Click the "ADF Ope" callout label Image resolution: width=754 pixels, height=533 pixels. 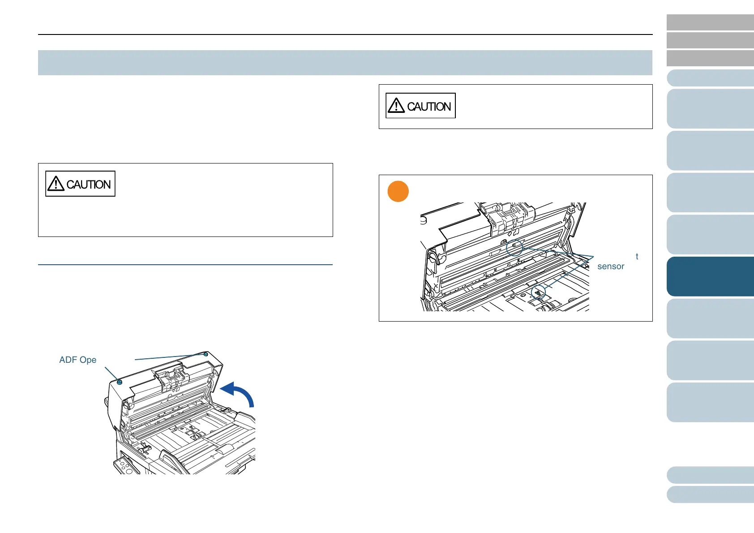point(78,360)
